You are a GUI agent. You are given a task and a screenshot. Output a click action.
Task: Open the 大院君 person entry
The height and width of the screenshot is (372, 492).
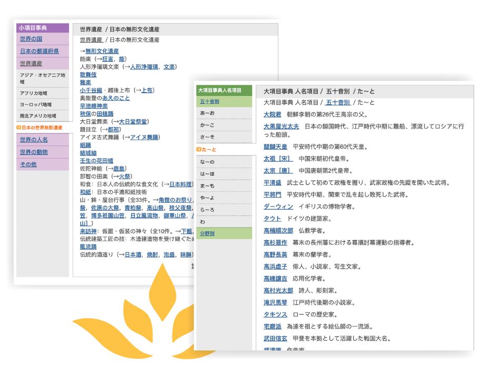coord(273,115)
